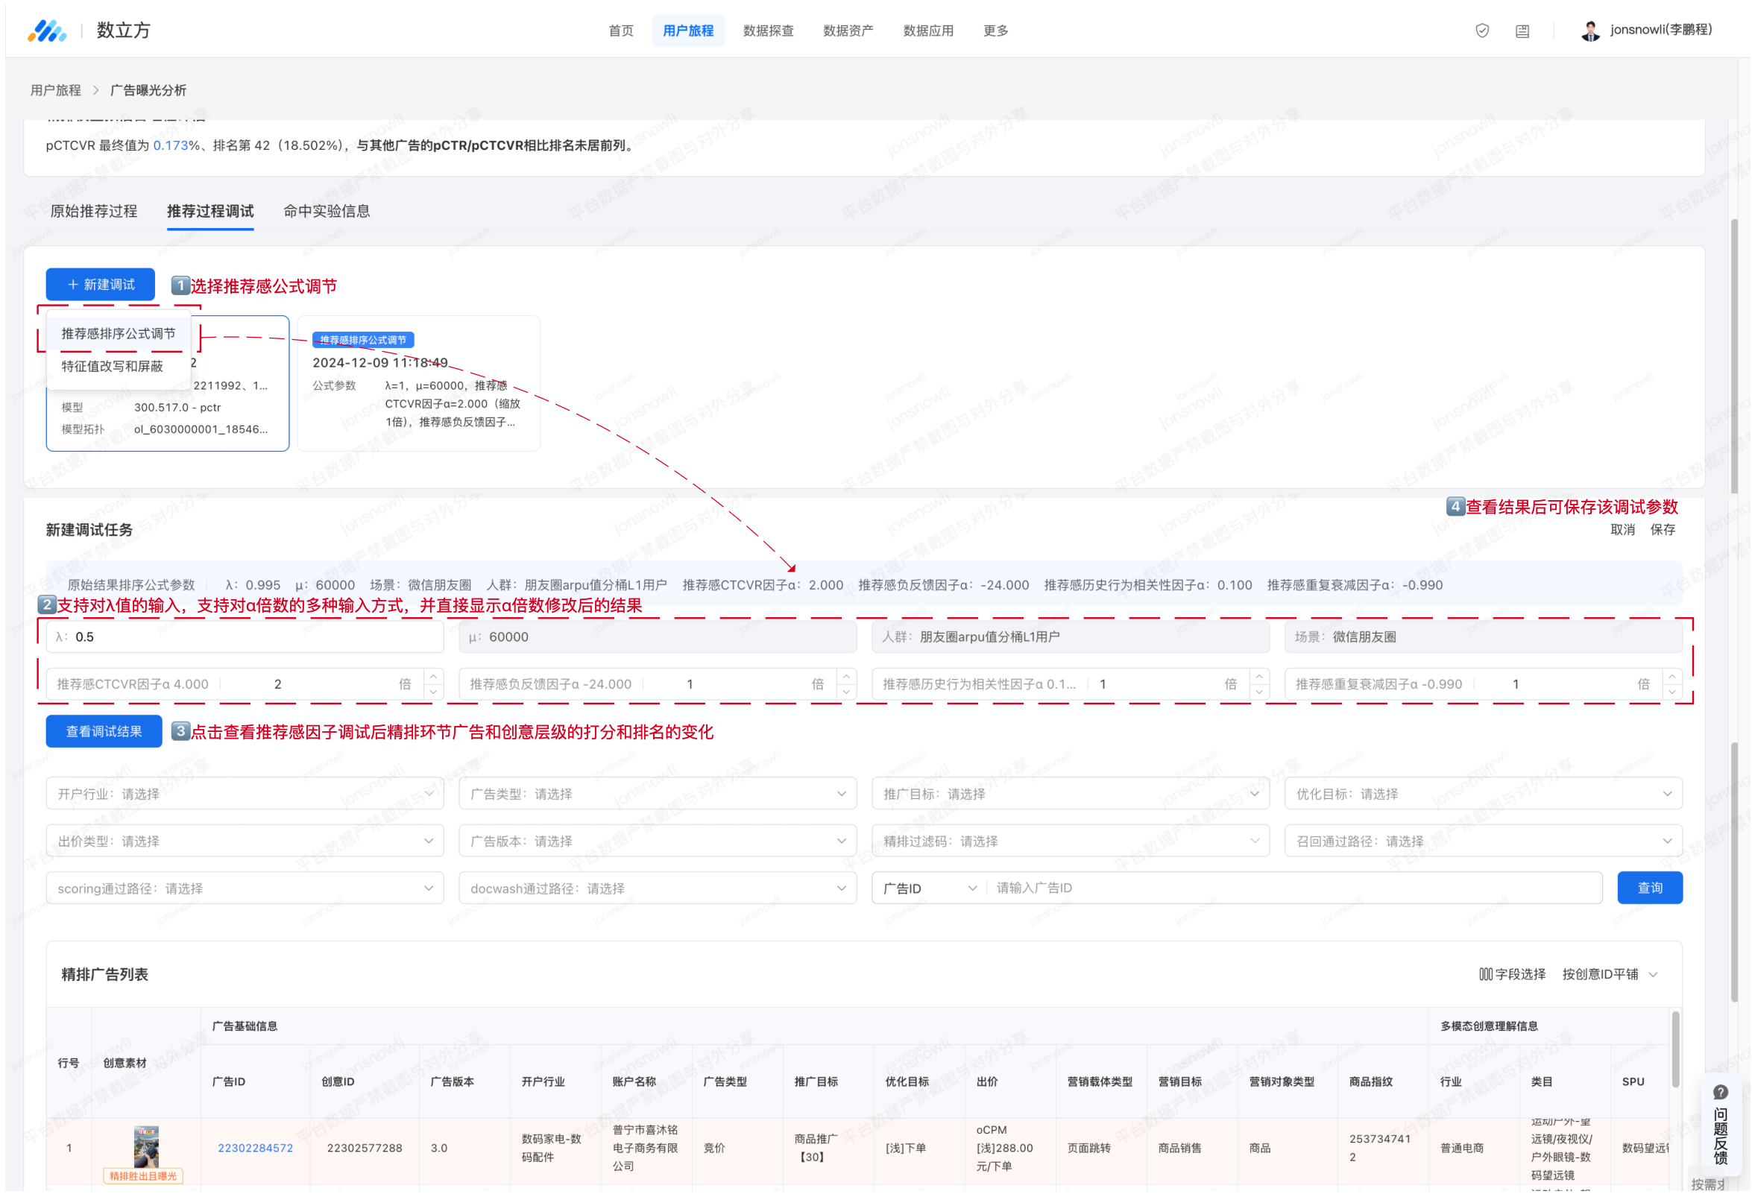
Task: Click the 数立方 logo icon
Action: (47, 31)
